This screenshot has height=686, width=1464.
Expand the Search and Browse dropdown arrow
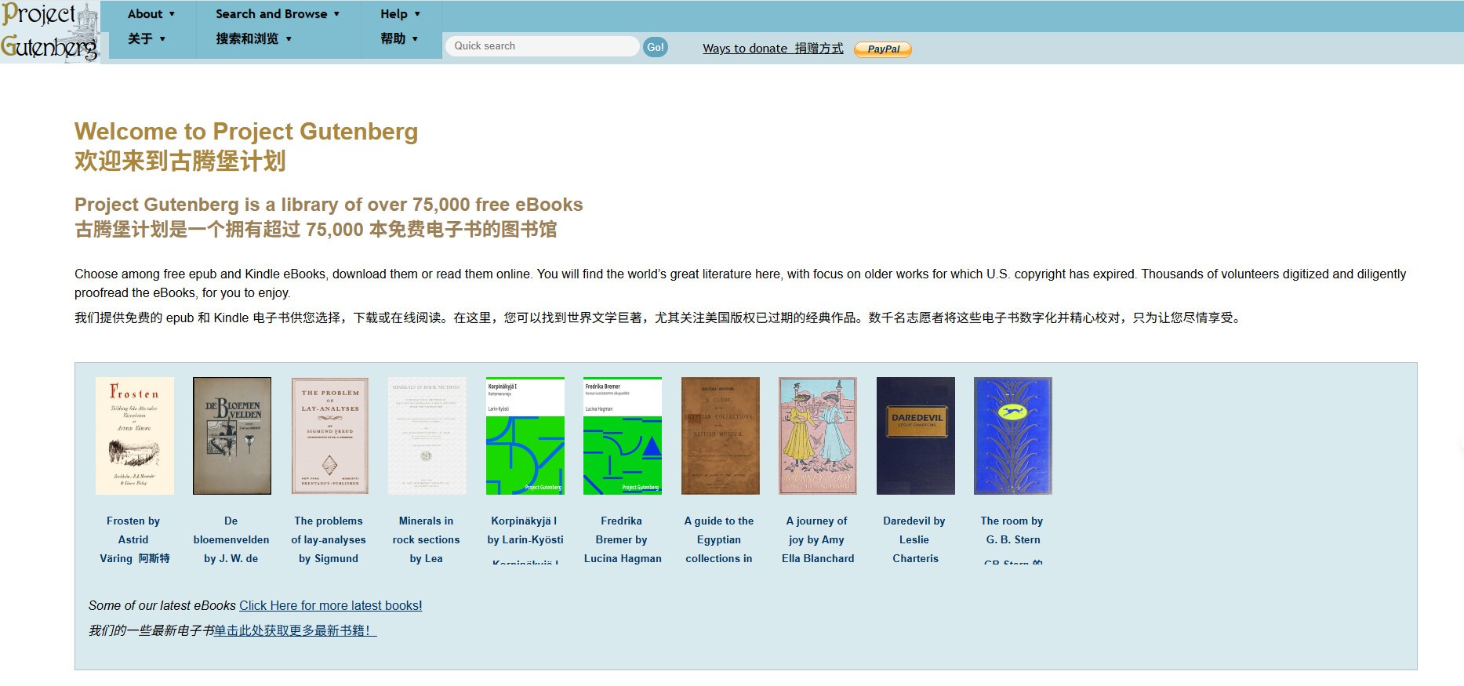coord(336,14)
